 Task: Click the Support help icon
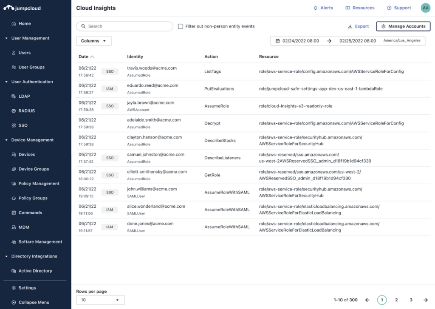coord(389,8)
